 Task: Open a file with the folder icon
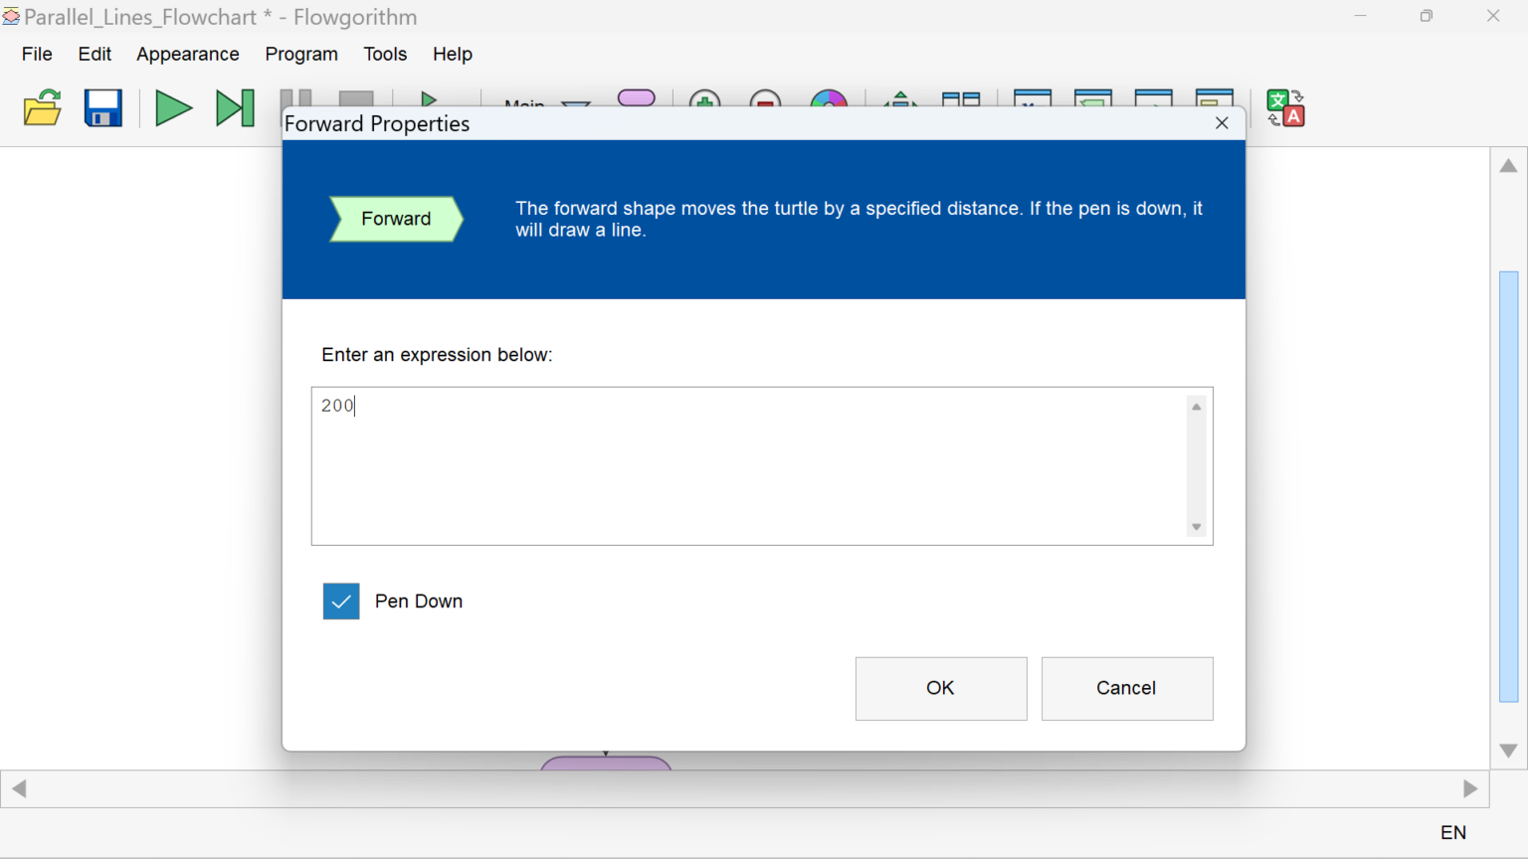[x=42, y=108]
